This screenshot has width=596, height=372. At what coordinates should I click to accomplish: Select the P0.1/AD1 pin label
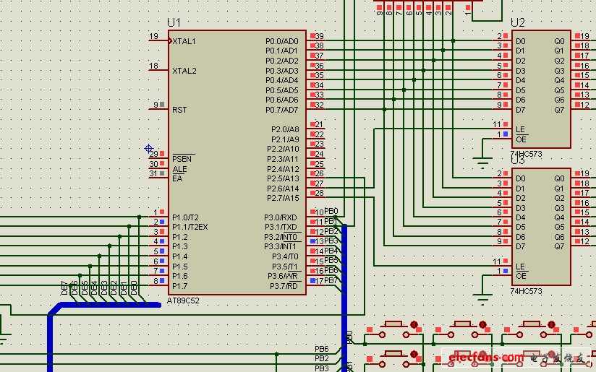282,51
